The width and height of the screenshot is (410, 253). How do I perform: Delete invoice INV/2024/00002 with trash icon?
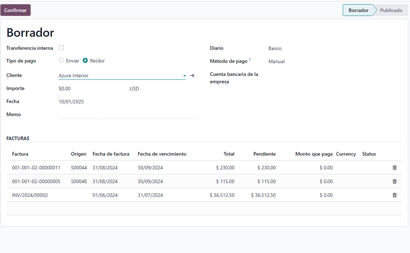(394, 195)
